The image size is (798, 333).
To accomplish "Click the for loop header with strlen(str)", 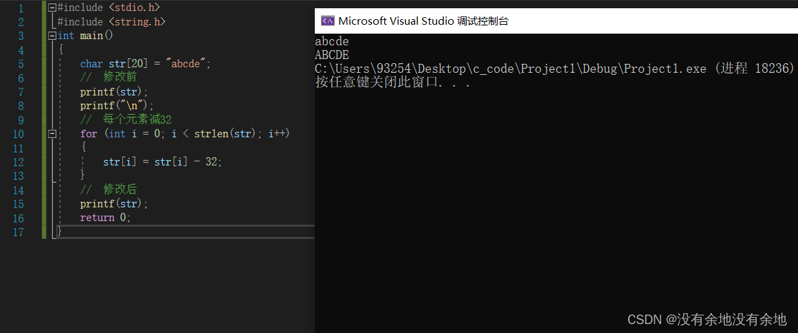I will (x=185, y=134).
